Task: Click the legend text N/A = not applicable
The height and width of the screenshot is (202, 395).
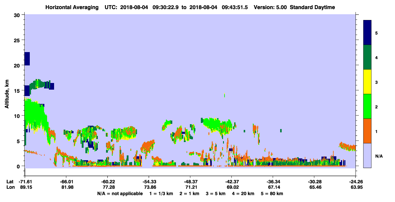Action: coord(120,194)
